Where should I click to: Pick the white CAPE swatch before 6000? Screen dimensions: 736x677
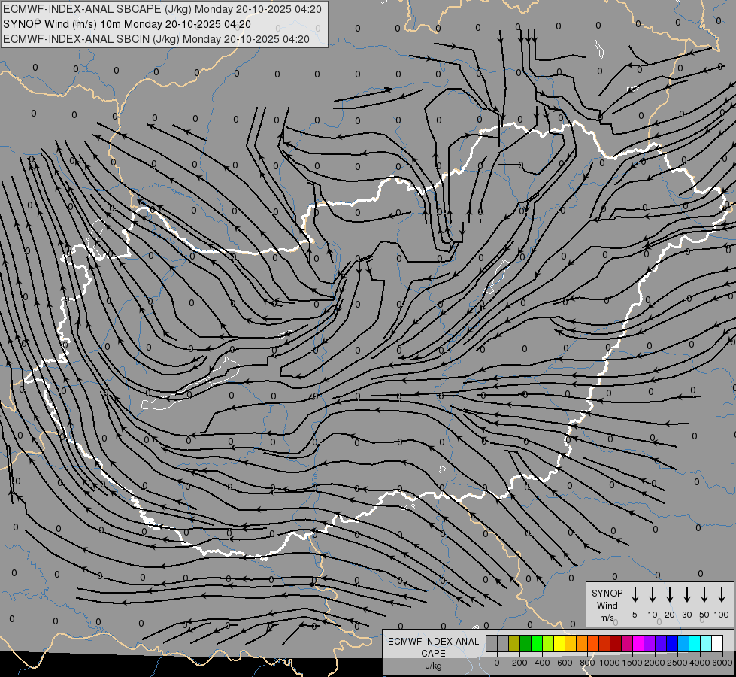pos(716,643)
